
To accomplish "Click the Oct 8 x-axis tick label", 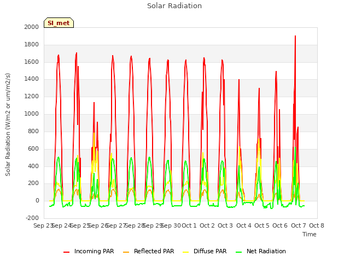I will (317, 225).
